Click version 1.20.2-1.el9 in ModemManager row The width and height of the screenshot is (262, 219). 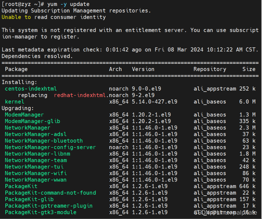coord(152,115)
